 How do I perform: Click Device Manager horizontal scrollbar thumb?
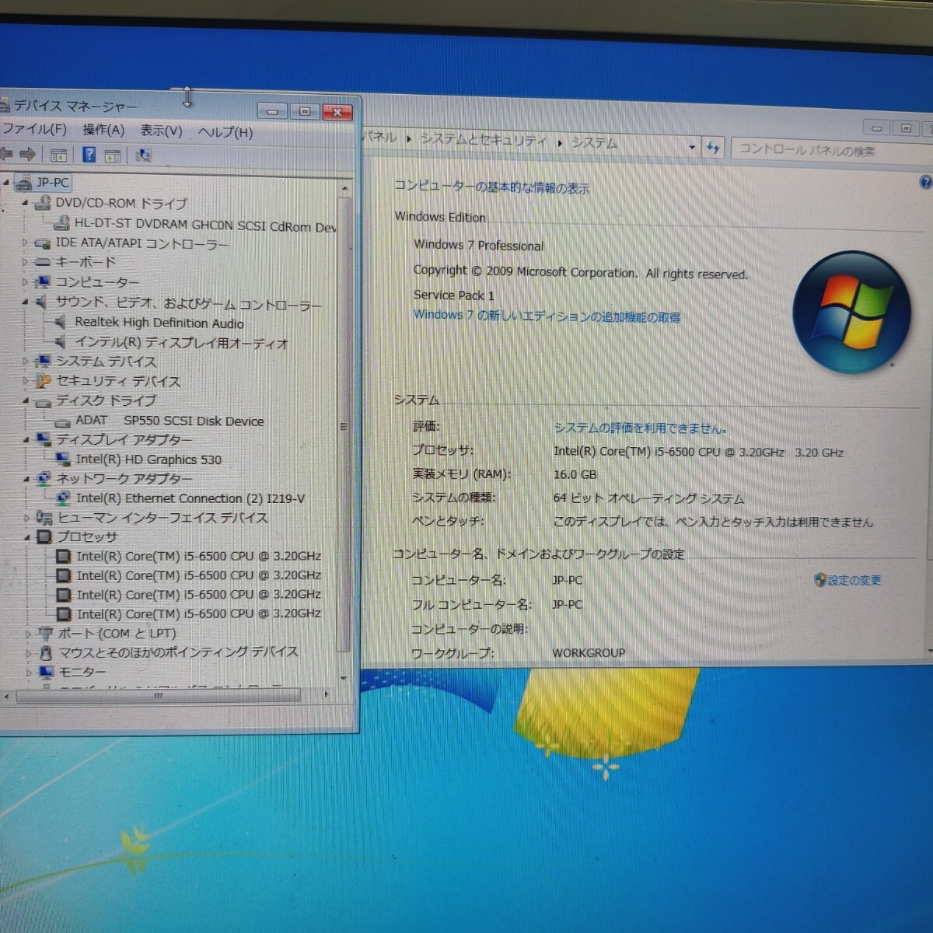[159, 696]
